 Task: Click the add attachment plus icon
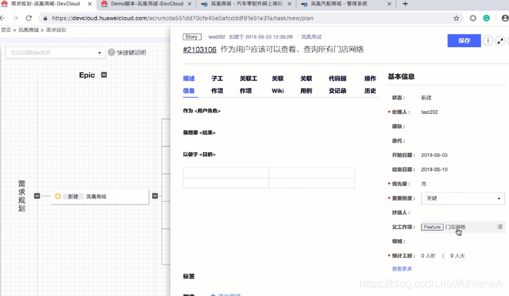tap(213, 295)
